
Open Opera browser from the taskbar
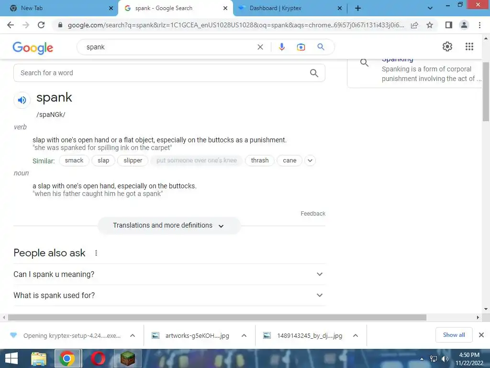click(98, 358)
